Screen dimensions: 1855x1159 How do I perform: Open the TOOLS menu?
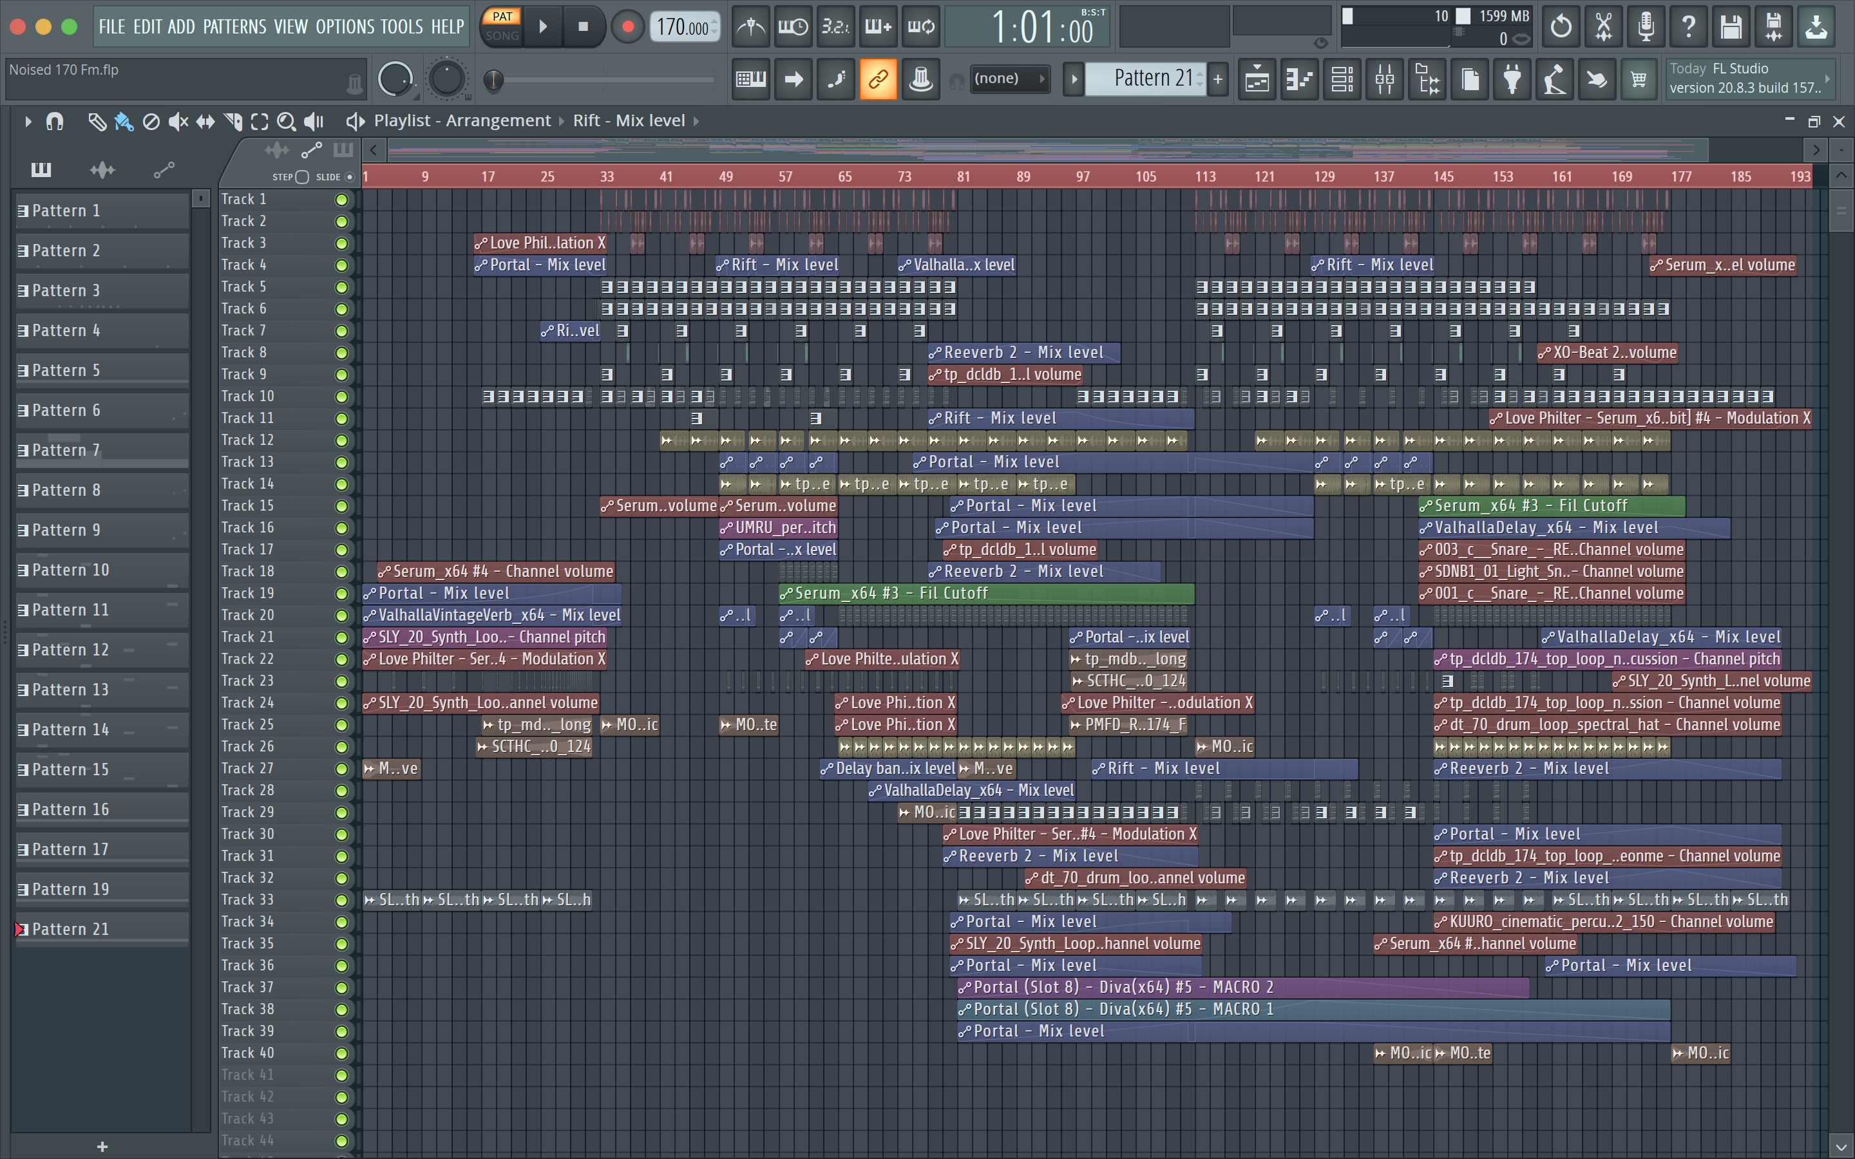coord(402,27)
